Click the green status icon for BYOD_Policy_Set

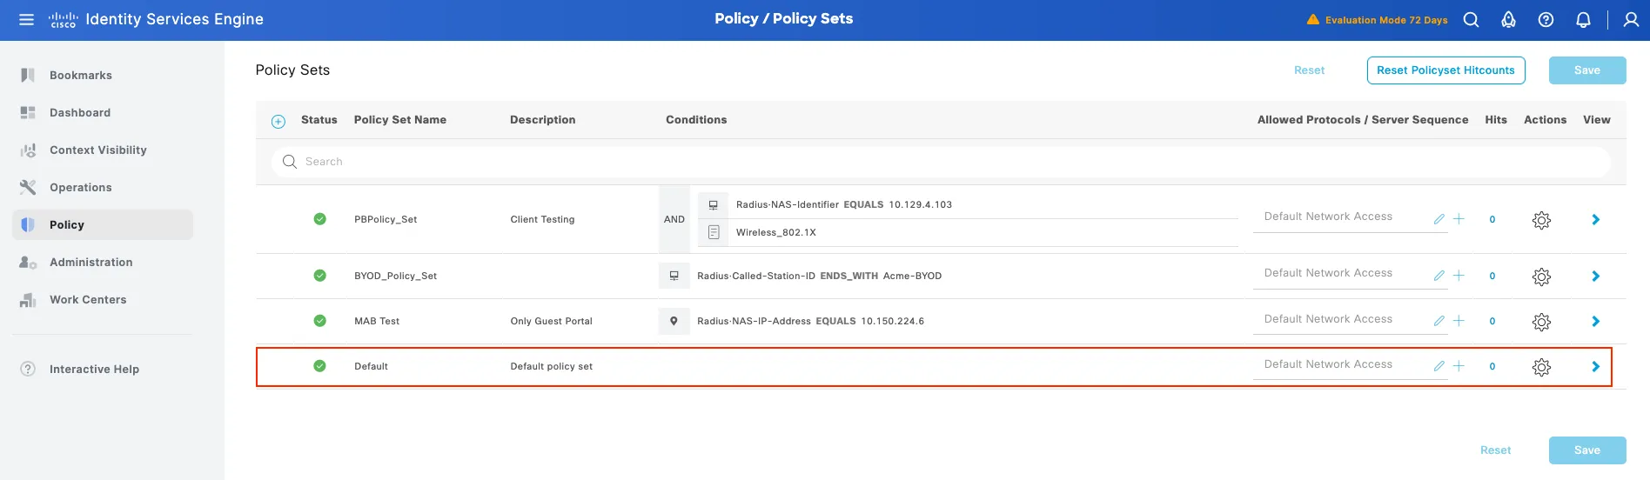pyautogui.click(x=320, y=276)
